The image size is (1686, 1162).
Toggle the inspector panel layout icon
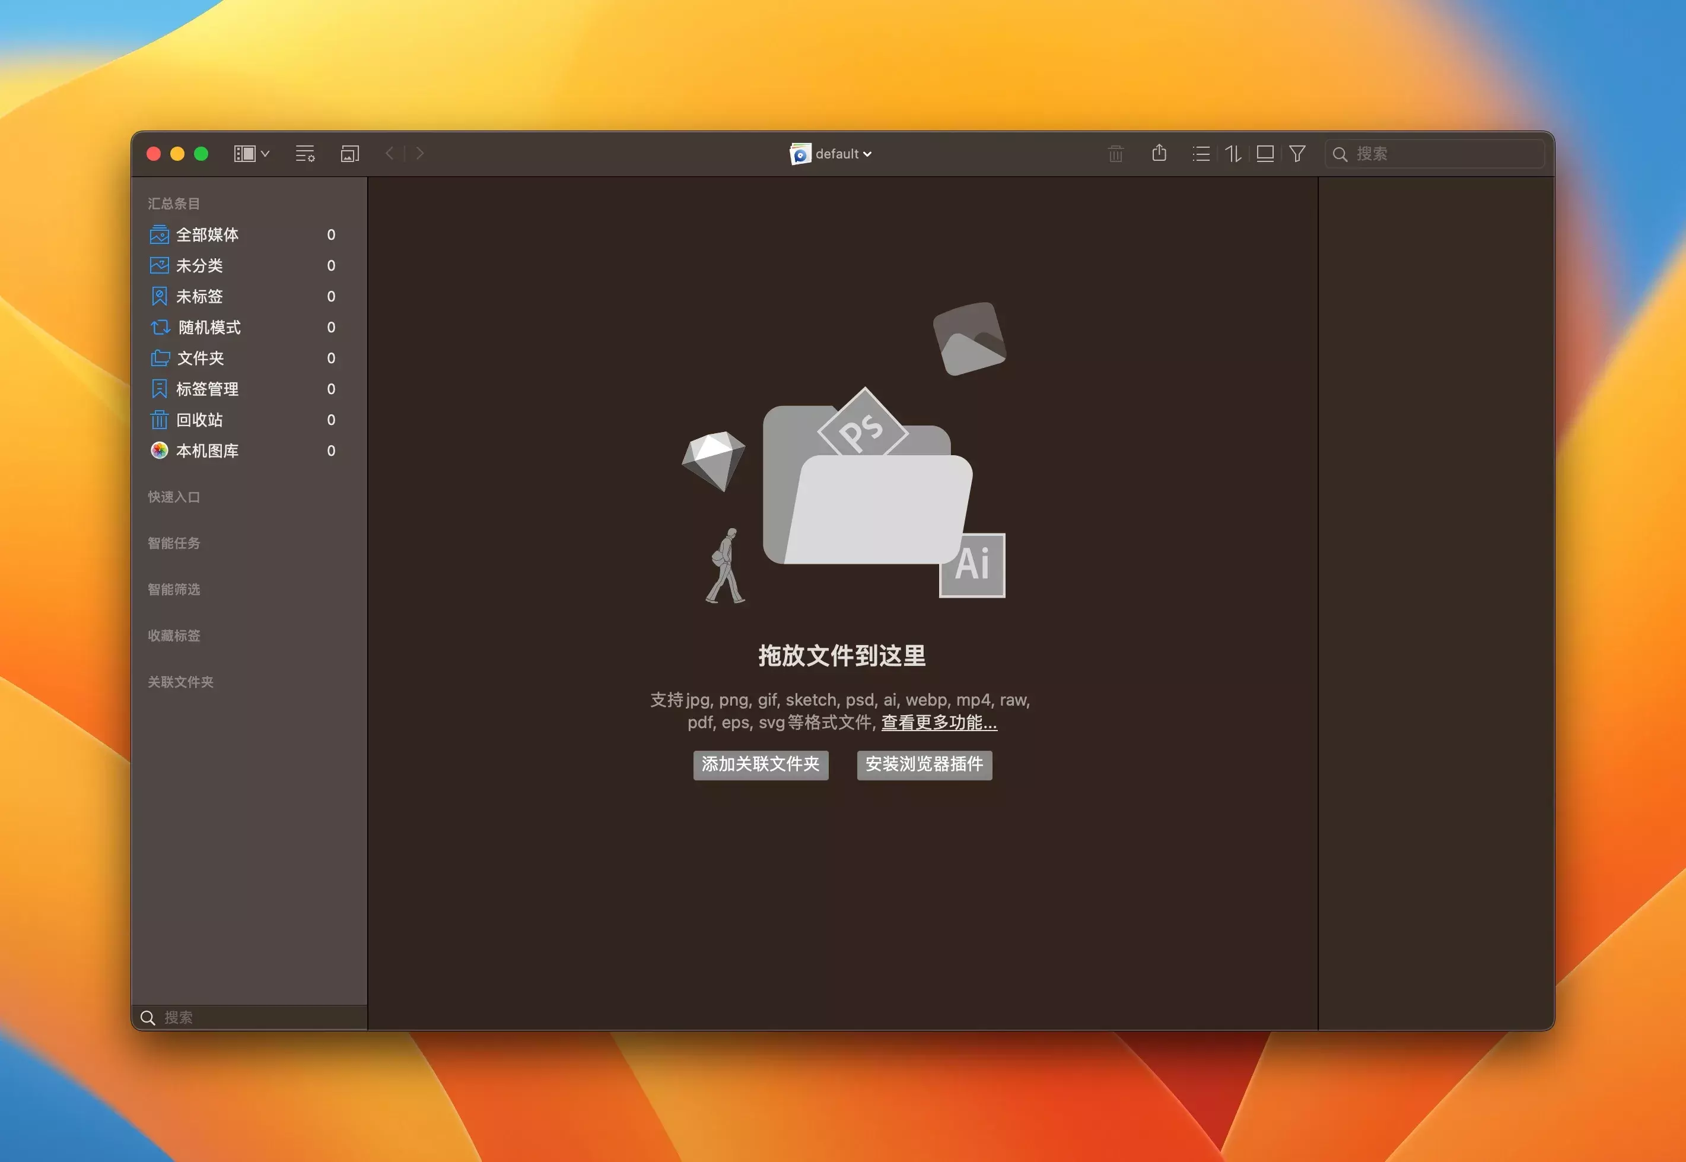coord(1265,154)
